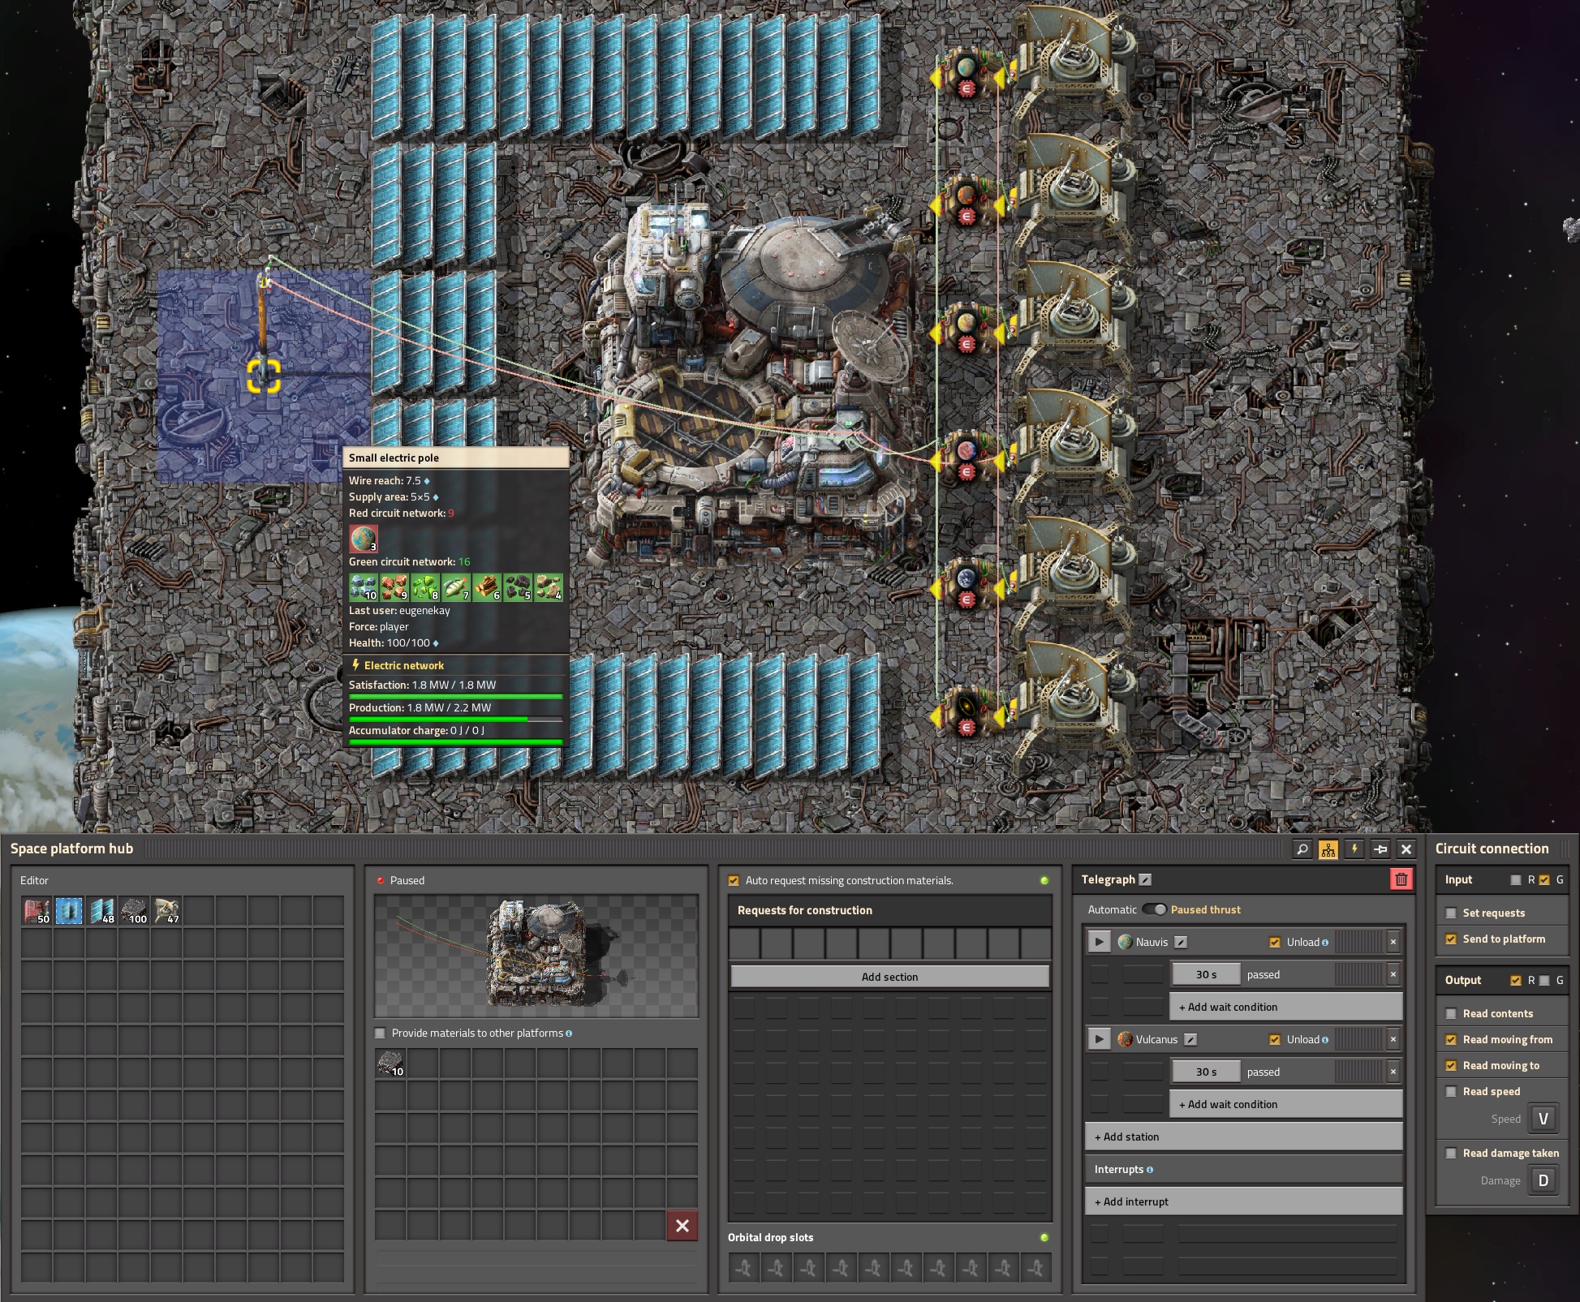Go to Nauvis using its play arrow button

1099,942
